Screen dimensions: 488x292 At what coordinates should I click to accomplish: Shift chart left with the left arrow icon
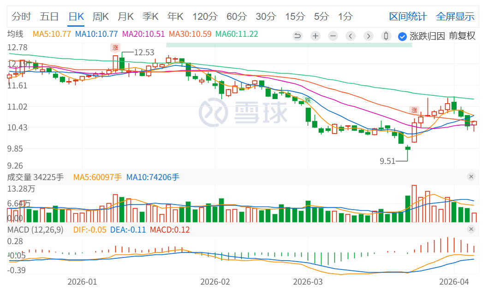[x=351, y=36]
